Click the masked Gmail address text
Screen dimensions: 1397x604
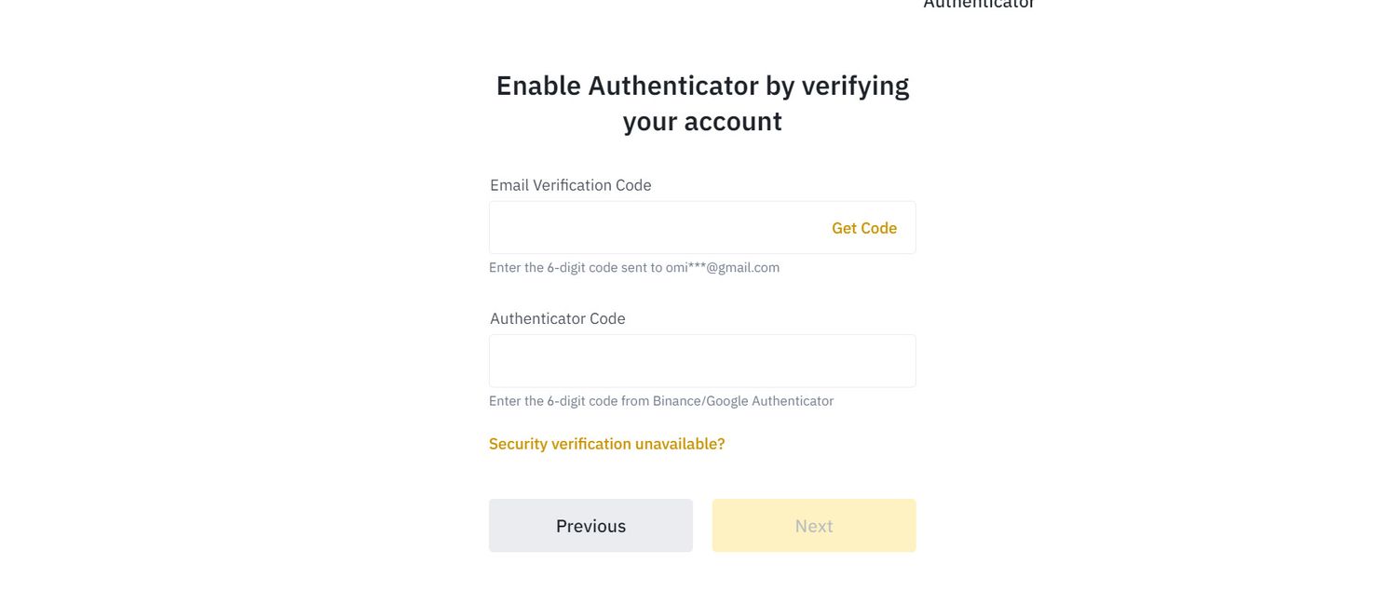722,268
